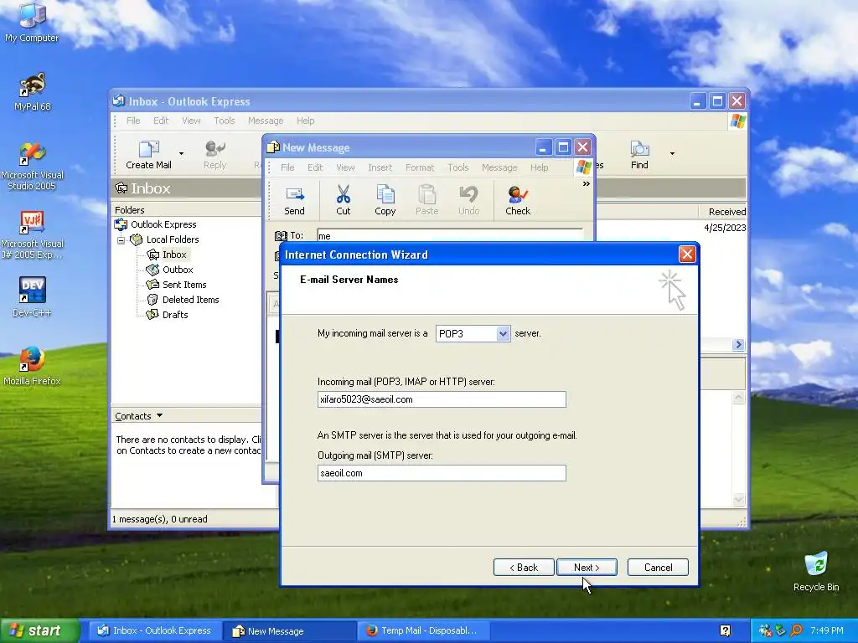Click the orange magnifier tray icon

796,631
